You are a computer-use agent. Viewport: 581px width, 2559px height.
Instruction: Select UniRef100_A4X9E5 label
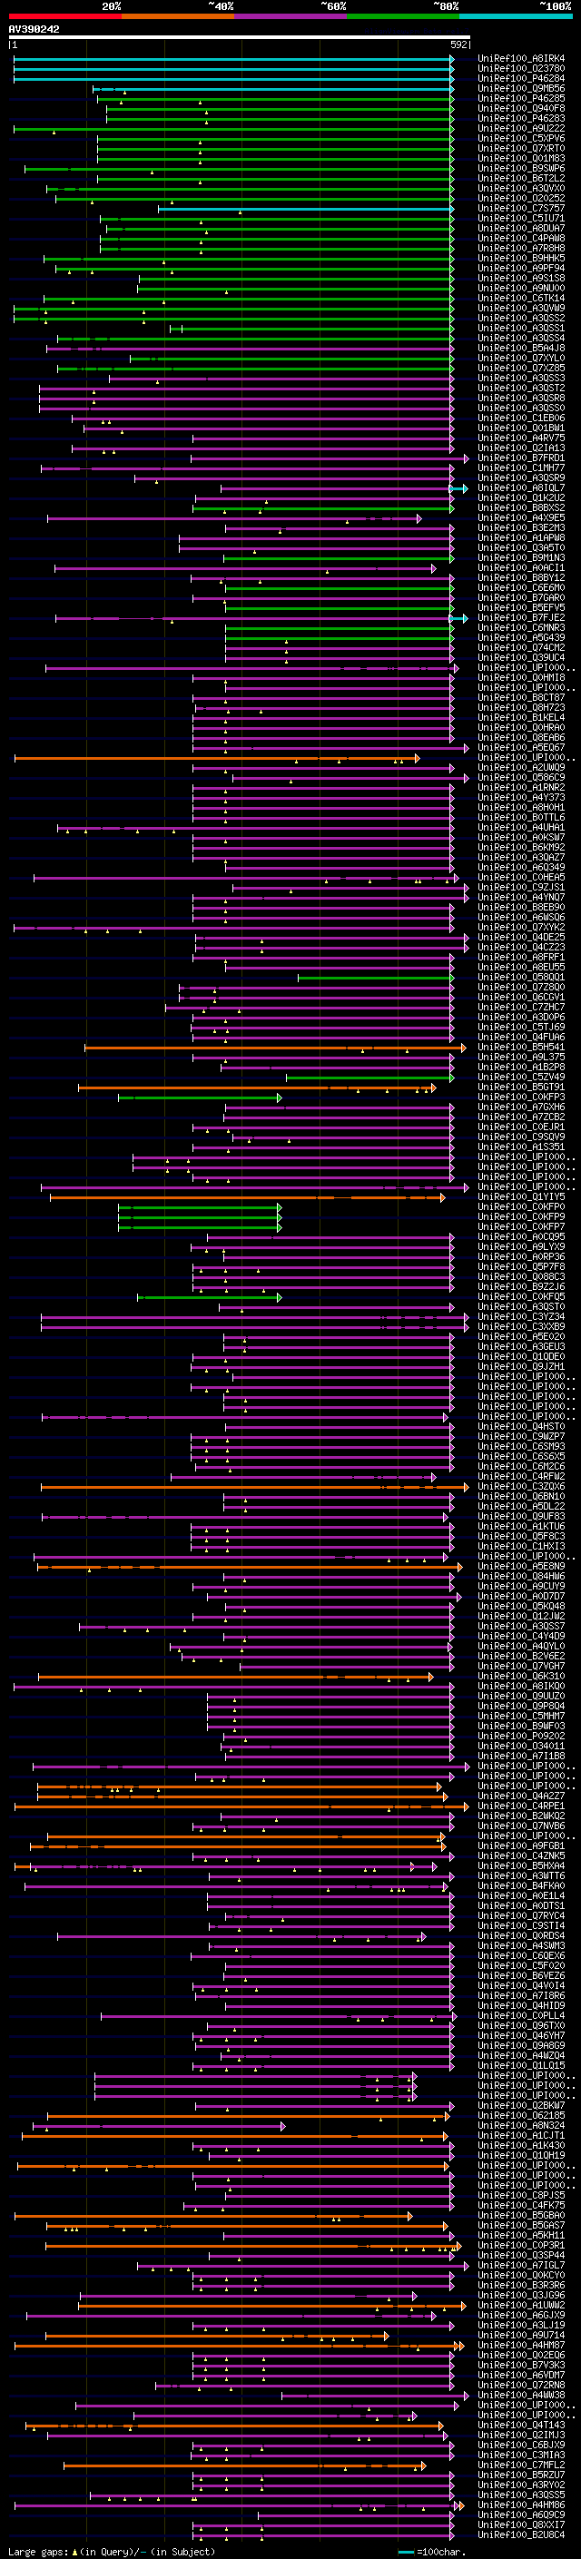tap(521, 517)
